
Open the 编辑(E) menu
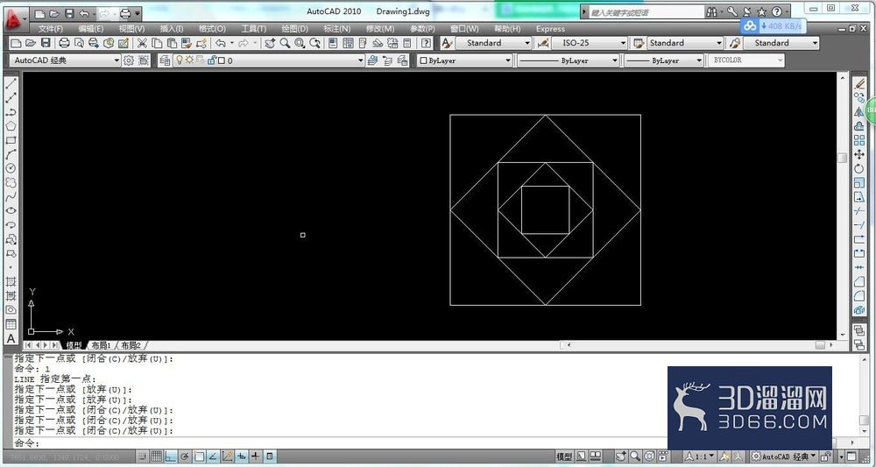90,29
